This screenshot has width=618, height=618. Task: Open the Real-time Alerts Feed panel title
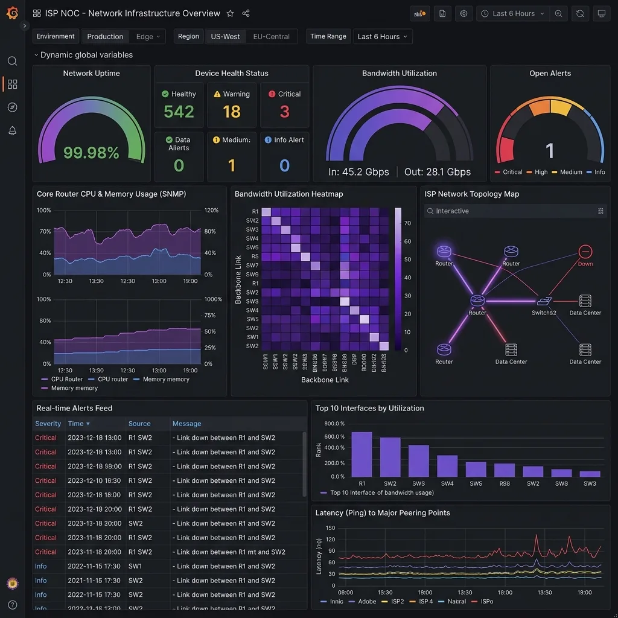click(74, 409)
